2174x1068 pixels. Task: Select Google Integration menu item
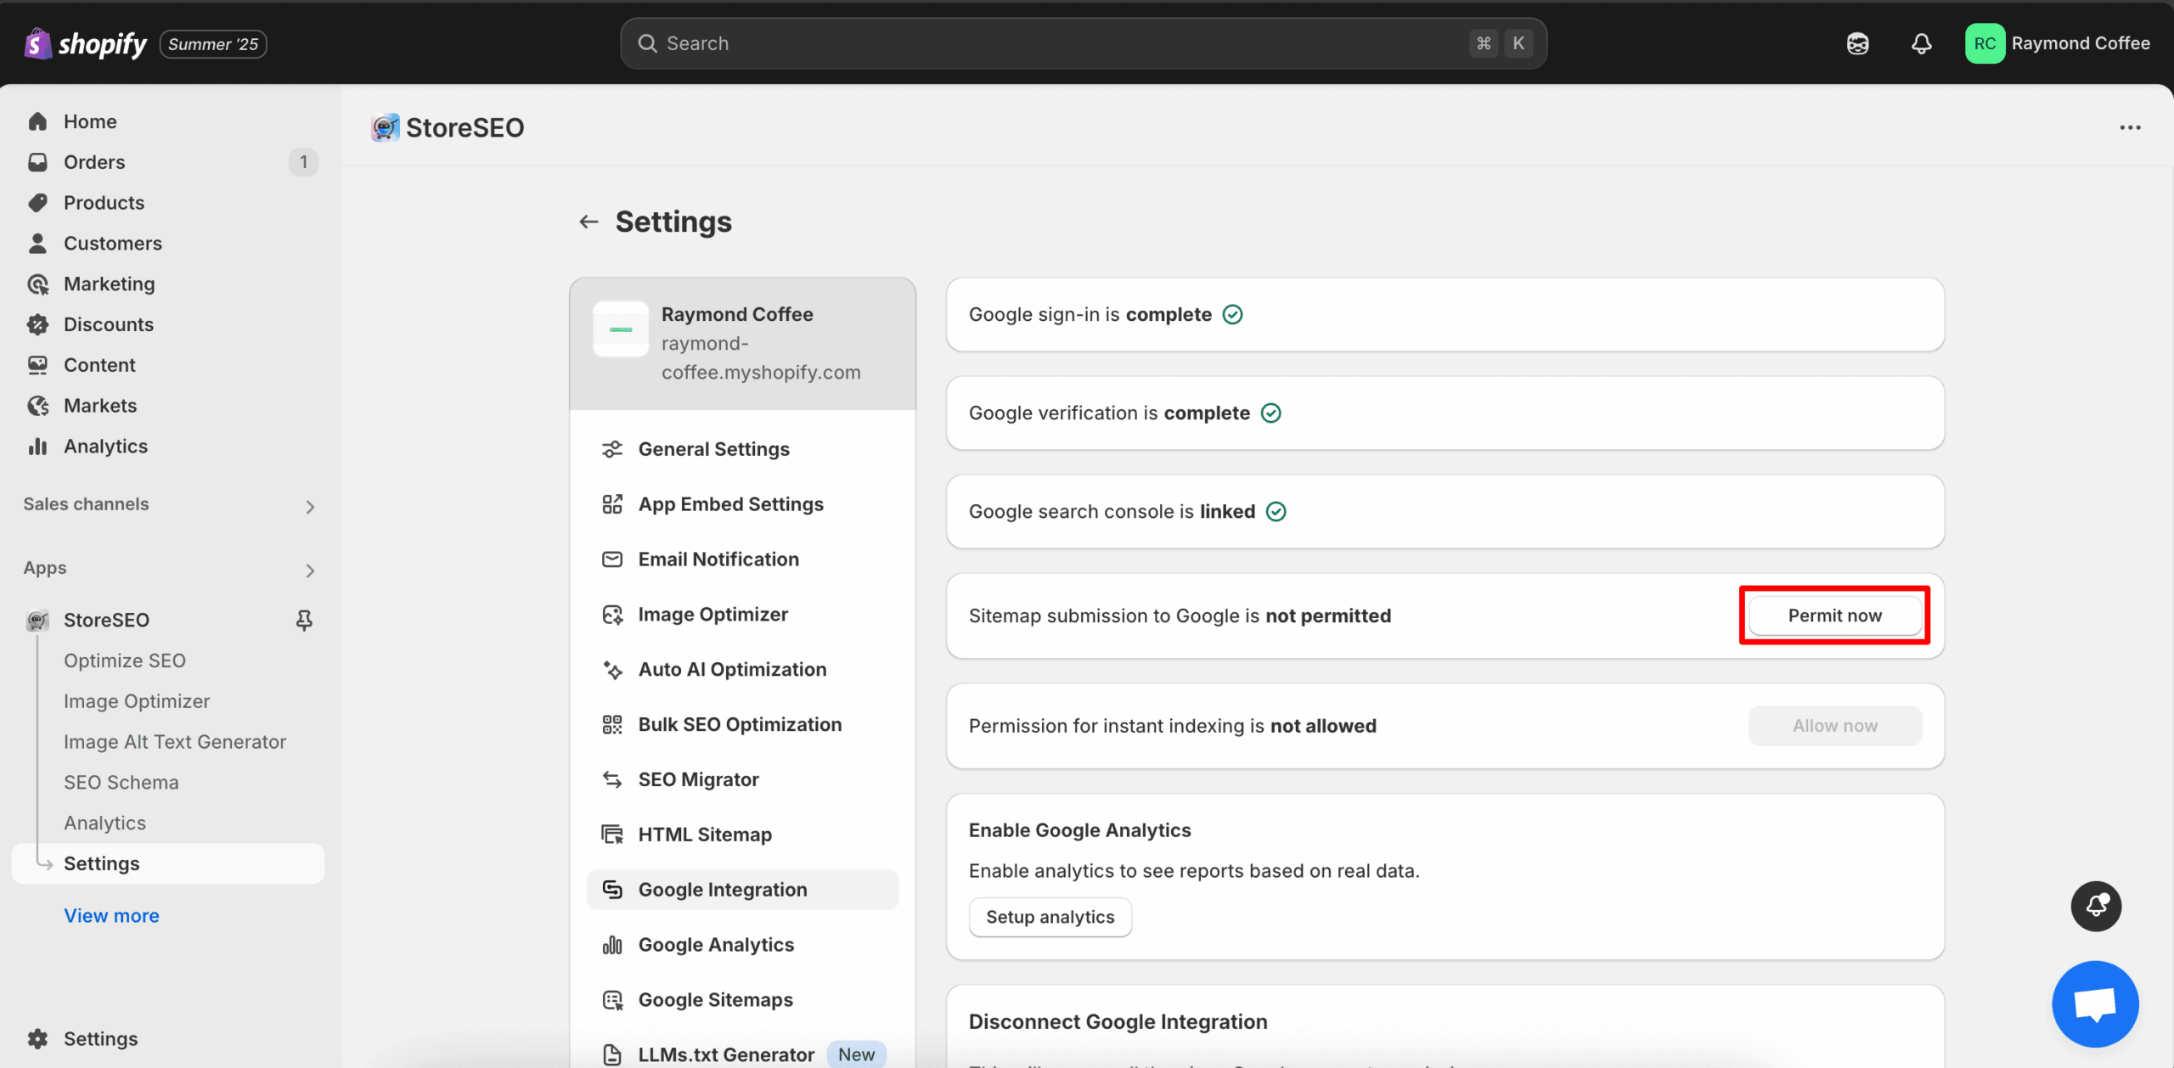pyautogui.click(x=742, y=890)
